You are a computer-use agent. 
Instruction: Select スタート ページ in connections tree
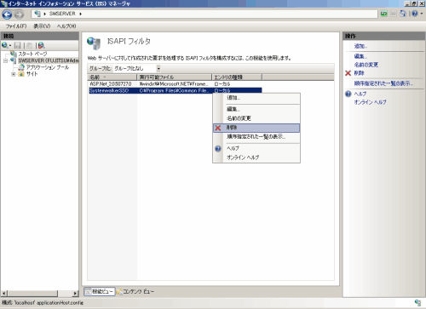32,54
